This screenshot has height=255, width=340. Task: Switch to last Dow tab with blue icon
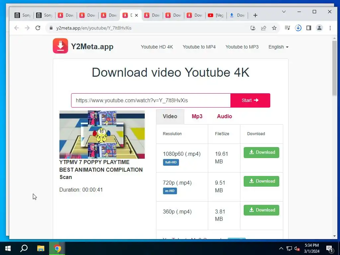pos(237,15)
